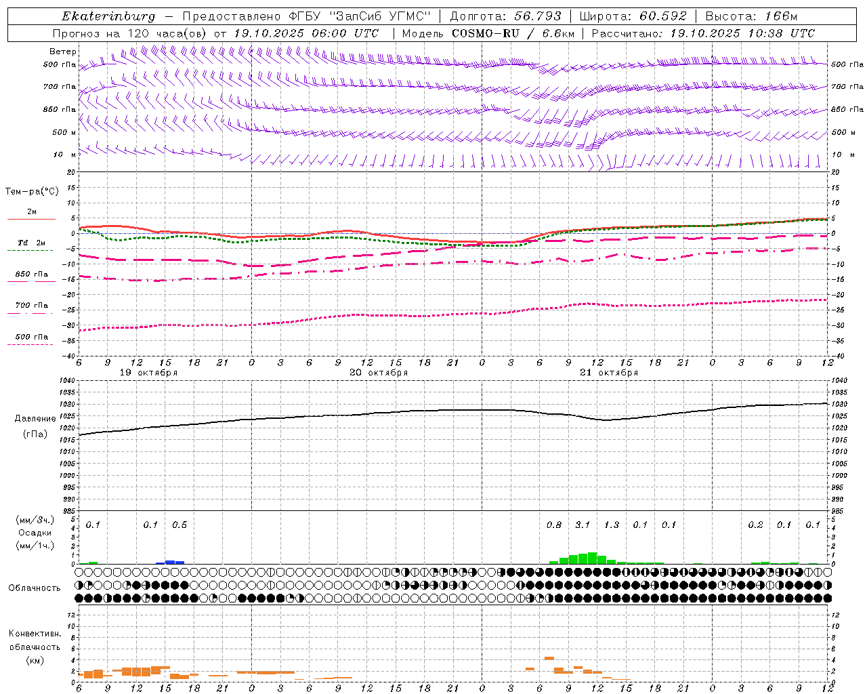Click the "Конвективн." convective cloud label
The height and width of the screenshot is (694, 867).
pyautogui.click(x=35, y=634)
